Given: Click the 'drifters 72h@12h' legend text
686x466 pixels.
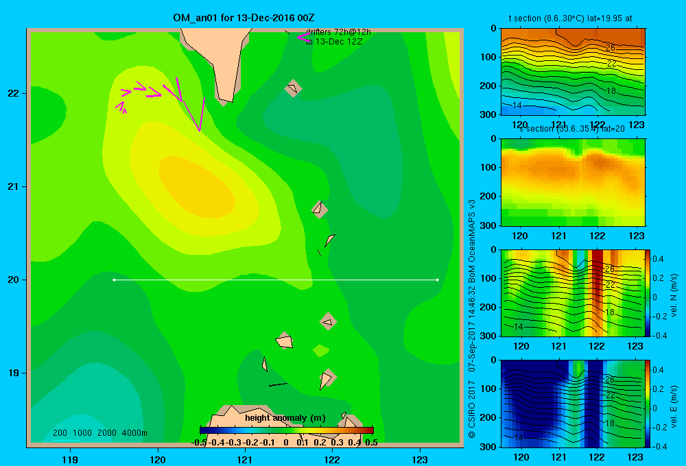Looking at the screenshot, I should (339, 32).
